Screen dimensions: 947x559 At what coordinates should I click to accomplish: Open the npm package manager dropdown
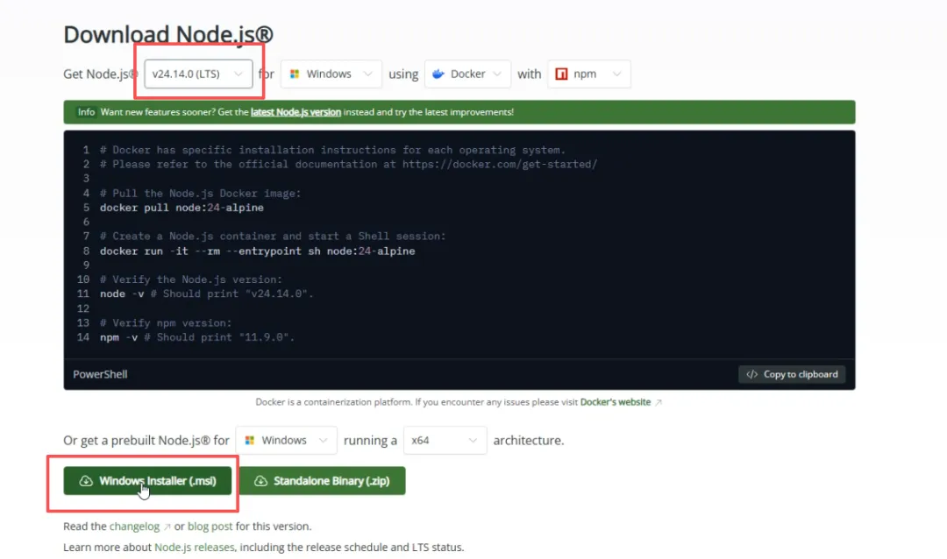click(589, 74)
